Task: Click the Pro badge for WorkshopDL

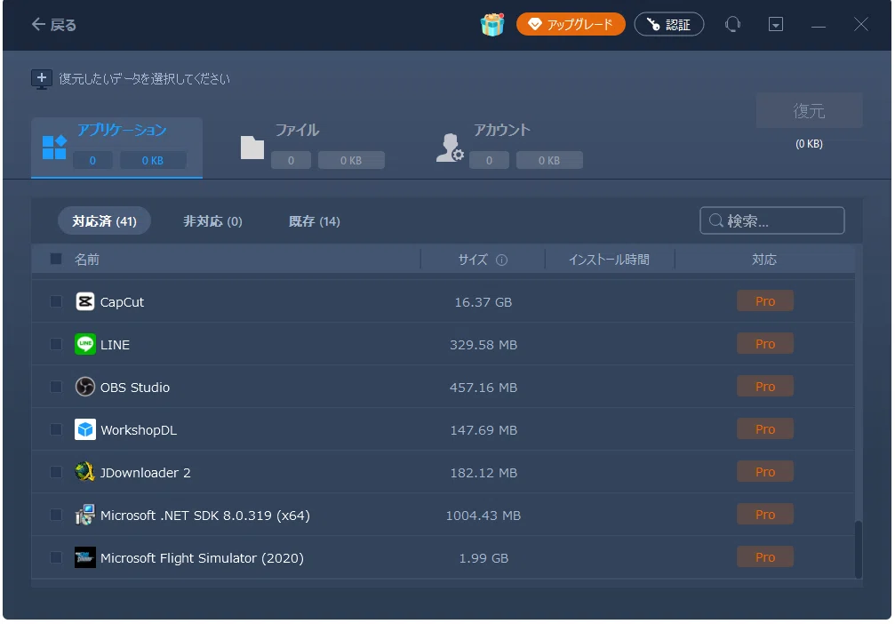Action: (765, 428)
